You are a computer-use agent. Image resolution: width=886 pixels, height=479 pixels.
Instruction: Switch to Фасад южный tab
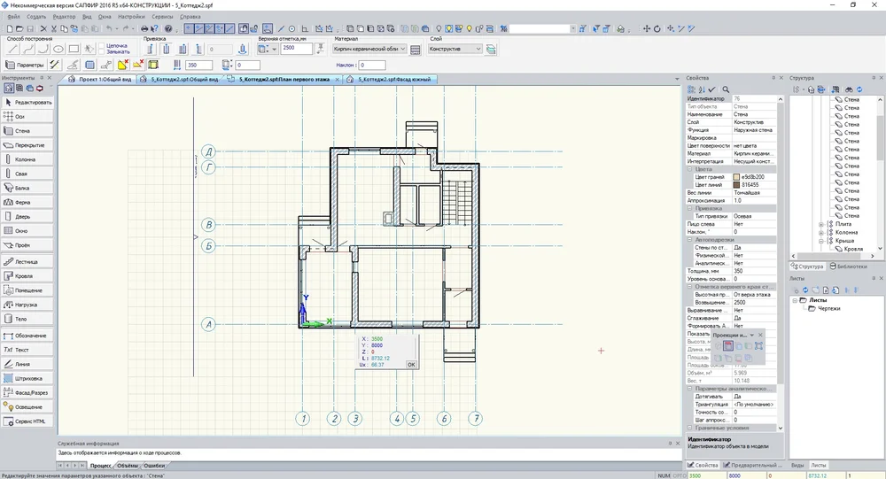tap(394, 79)
